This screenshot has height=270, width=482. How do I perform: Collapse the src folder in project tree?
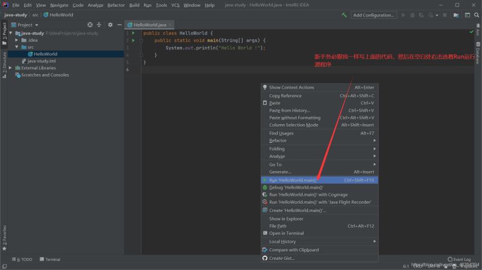coord(17,46)
